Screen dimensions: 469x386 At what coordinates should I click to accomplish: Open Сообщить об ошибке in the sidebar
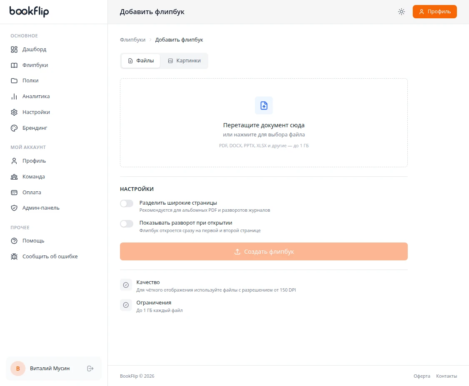54,257
